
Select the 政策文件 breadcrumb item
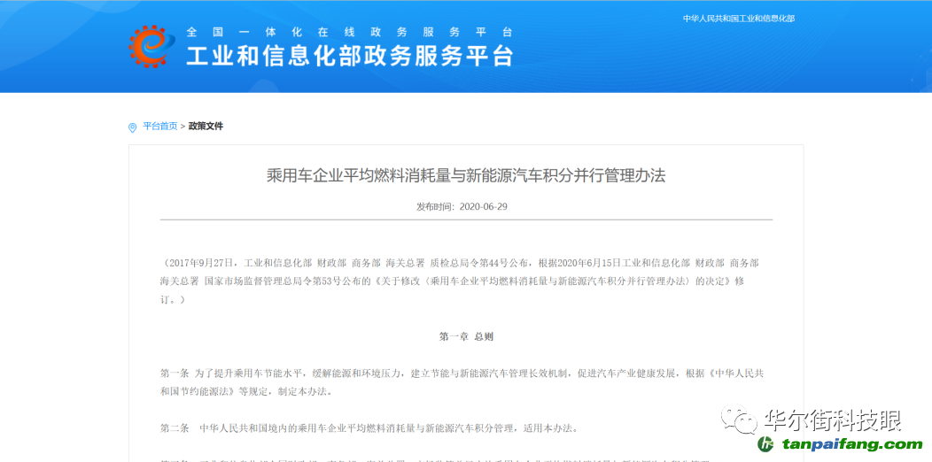[206, 127]
